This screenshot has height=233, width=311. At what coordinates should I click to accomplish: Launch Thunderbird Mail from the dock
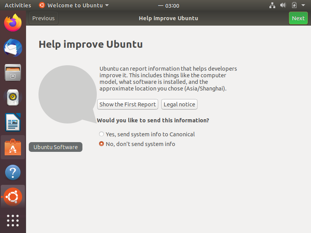tap(13, 48)
